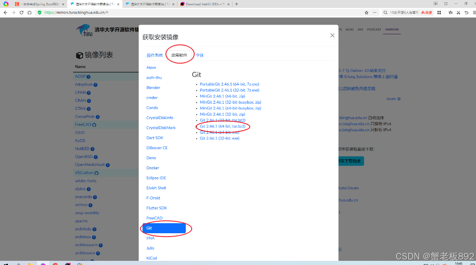
Task: Select Deno in software list
Action: [x=151, y=158]
